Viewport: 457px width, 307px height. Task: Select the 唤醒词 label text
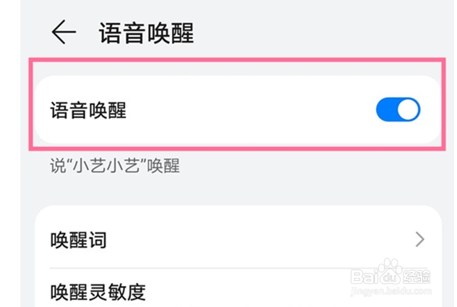(79, 240)
